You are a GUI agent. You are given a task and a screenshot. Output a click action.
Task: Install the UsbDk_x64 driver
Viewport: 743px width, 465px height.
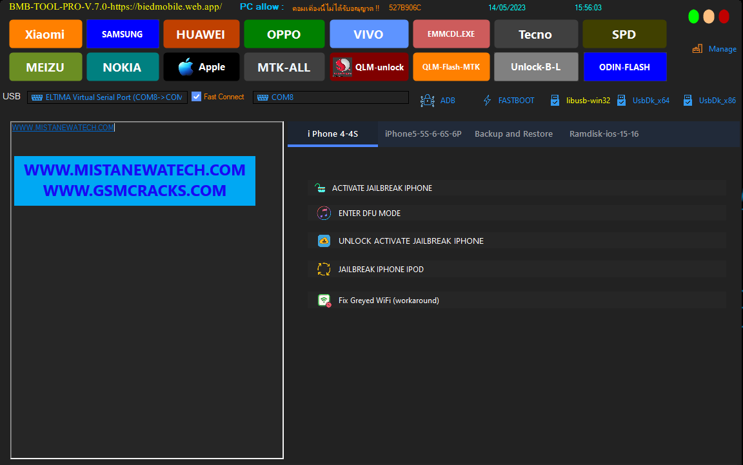651,101
